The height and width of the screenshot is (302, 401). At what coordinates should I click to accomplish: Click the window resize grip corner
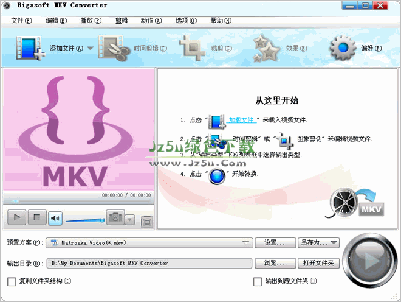(394, 297)
